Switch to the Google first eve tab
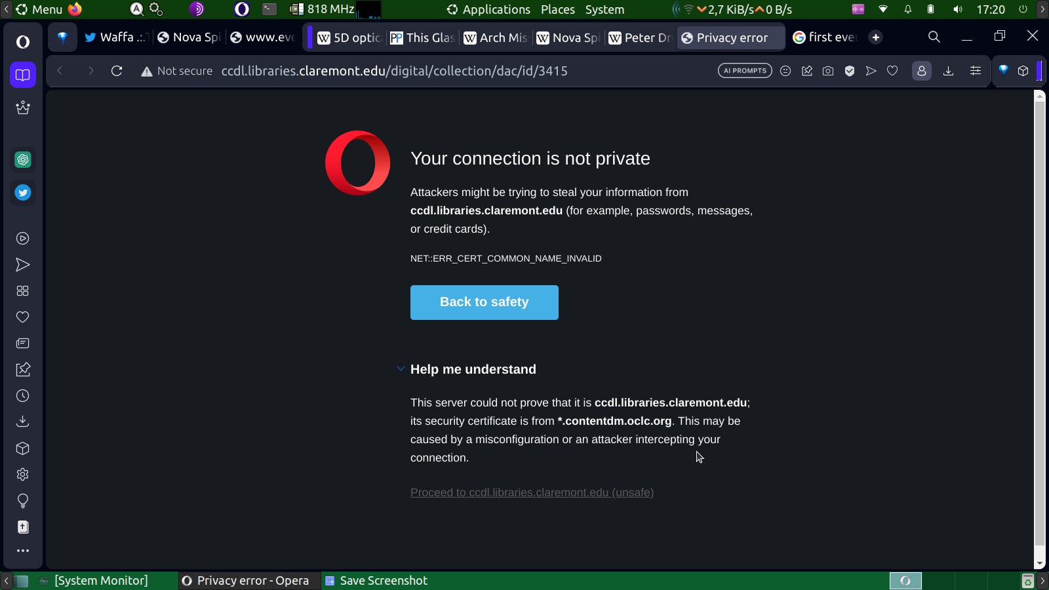Viewport: 1049px width, 590px height. click(825, 37)
